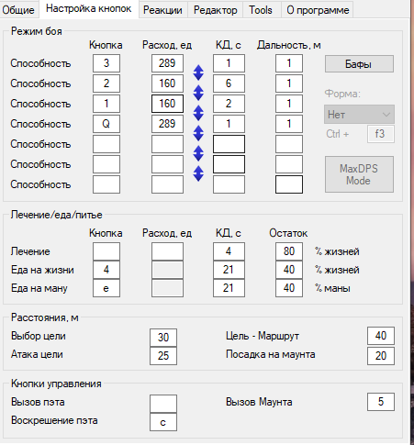Focus the Выбор цели distance field
414x445 pixels.
coord(163,338)
